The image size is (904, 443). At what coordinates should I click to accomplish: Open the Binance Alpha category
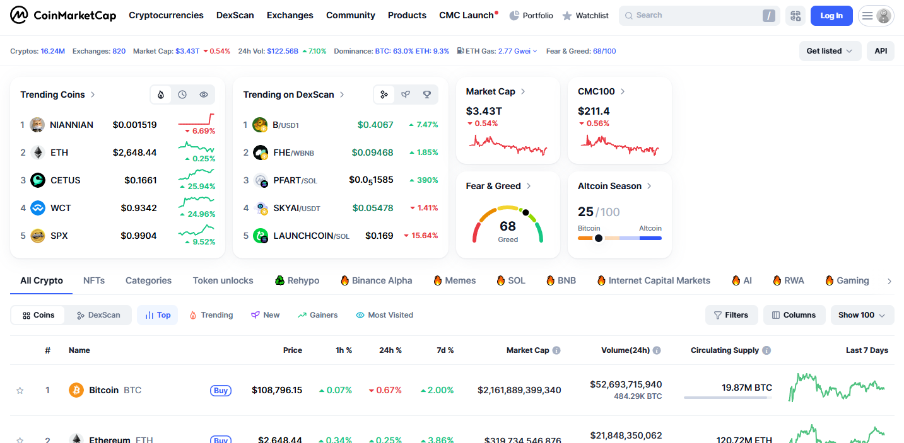tap(376, 280)
